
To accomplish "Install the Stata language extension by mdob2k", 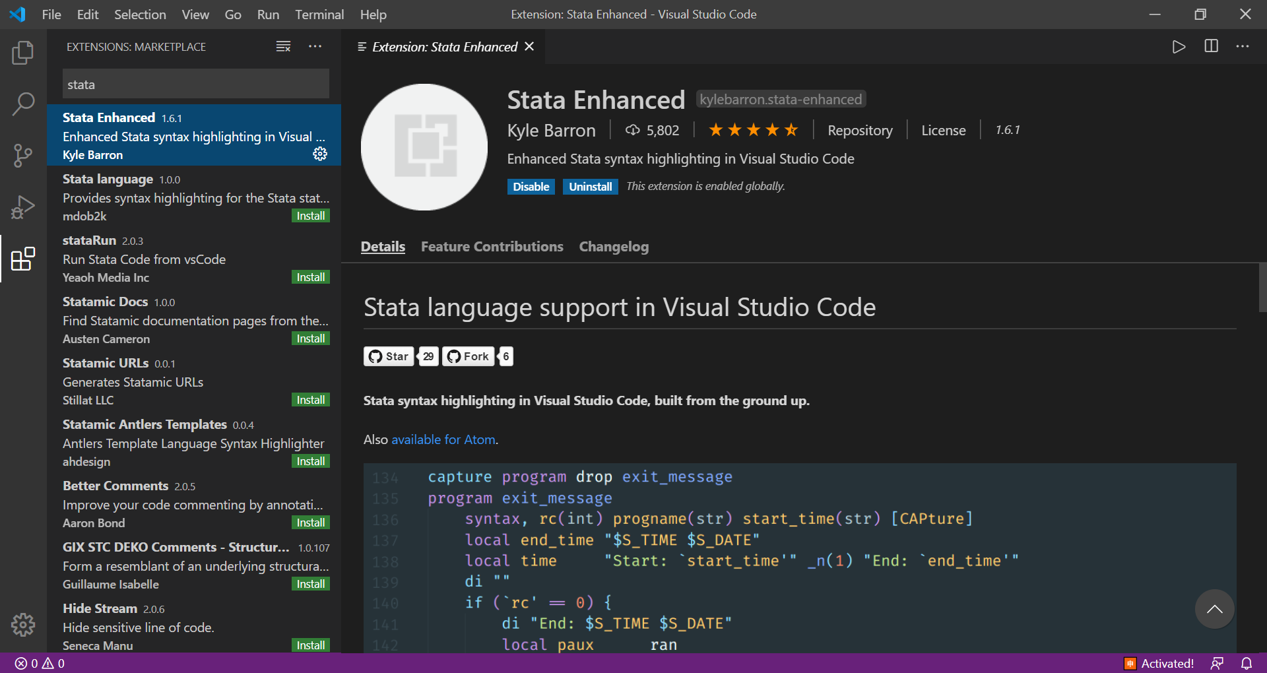I will pyautogui.click(x=310, y=215).
